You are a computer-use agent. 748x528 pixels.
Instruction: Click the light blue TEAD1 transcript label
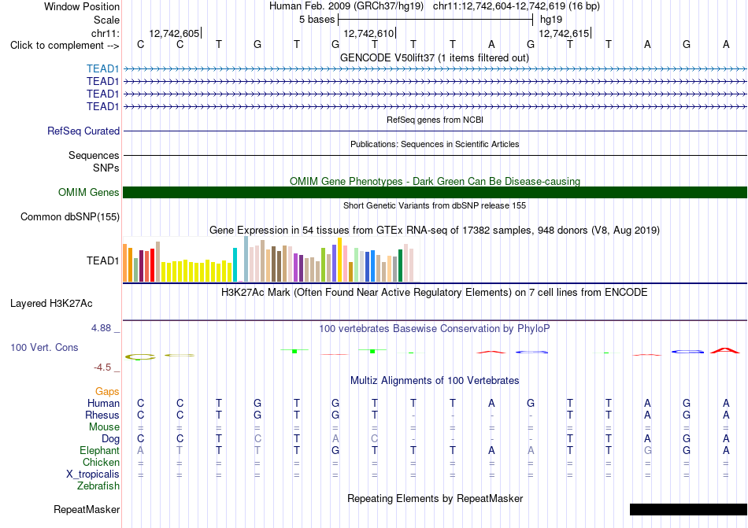click(x=102, y=69)
